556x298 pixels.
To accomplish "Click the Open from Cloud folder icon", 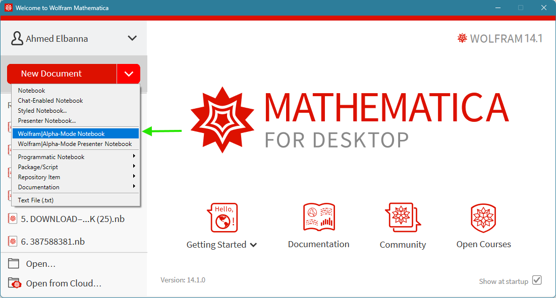I will coord(15,283).
